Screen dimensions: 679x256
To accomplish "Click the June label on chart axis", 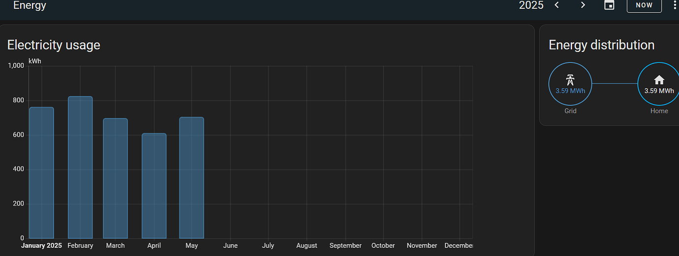I will coord(230,245).
